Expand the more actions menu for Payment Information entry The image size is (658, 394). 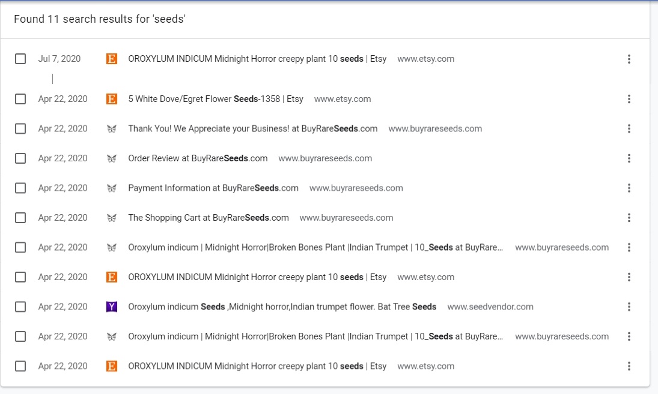[629, 188]
